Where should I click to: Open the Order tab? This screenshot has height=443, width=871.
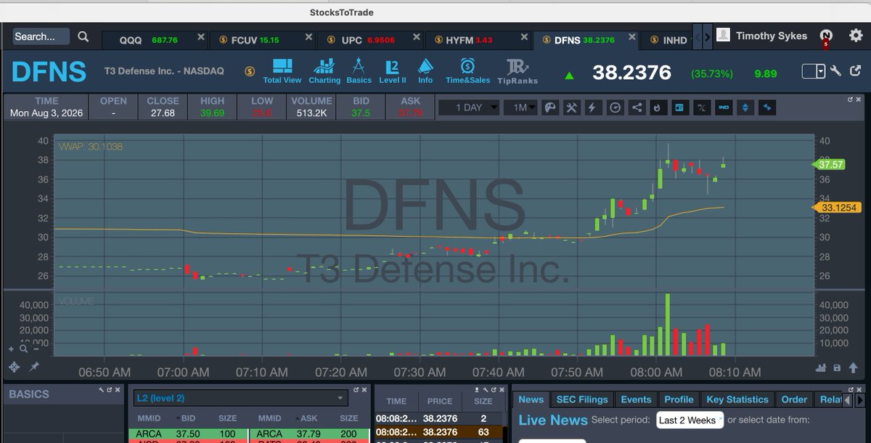click(x=794, y=399)
